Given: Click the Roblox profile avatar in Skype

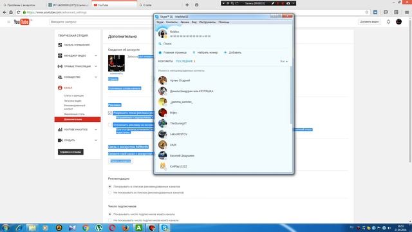Looking at the screenshot, I should 163,34.
